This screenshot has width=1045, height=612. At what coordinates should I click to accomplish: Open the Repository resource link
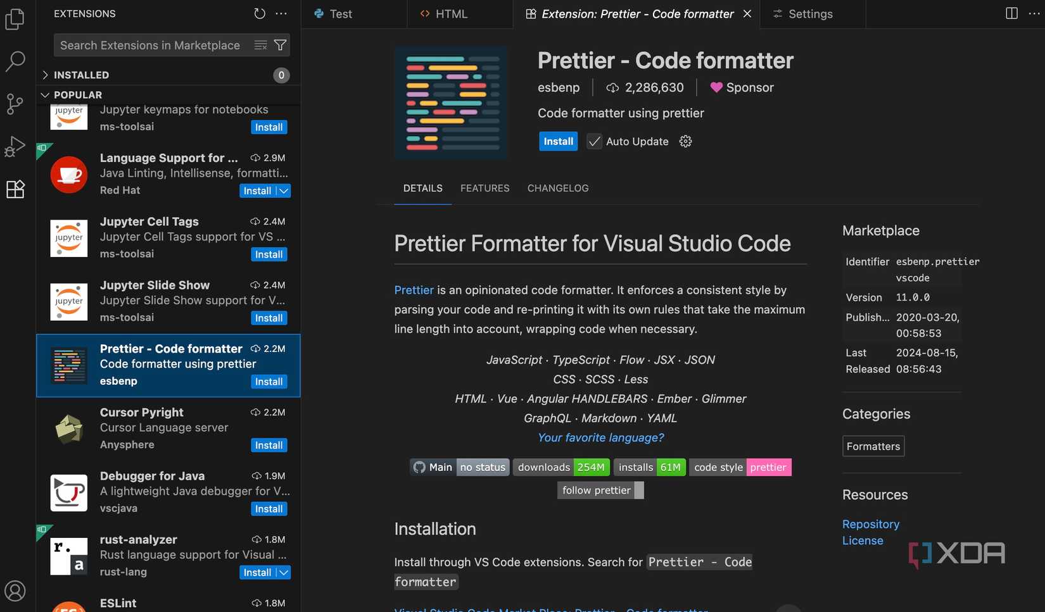870,524
